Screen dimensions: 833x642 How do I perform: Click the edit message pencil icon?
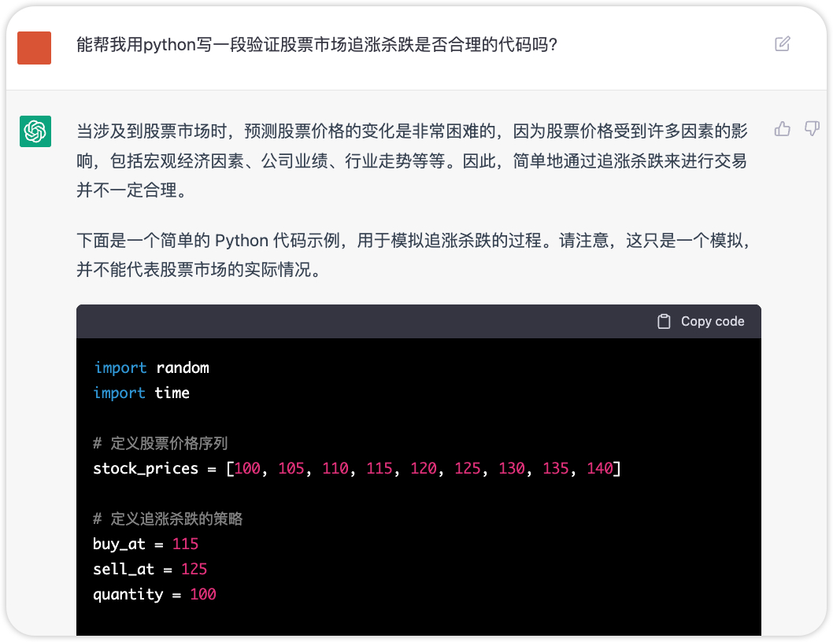[782, 44]
